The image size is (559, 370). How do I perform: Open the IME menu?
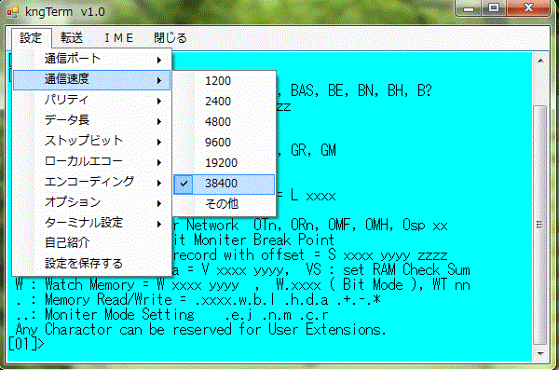coord(118,38)
